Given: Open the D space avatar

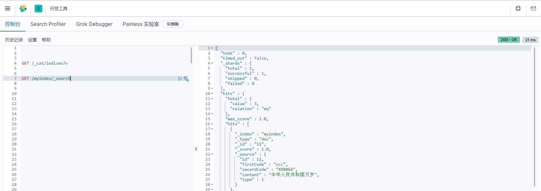Looking at the screenshot, I should [x=38, y=8].
